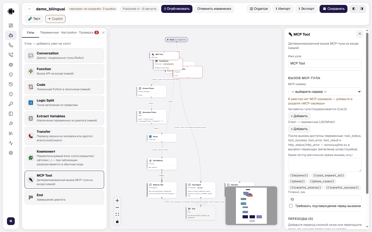Add Компонент node to canvas
The height and width of the screenshot is (232, 372).
64,158
